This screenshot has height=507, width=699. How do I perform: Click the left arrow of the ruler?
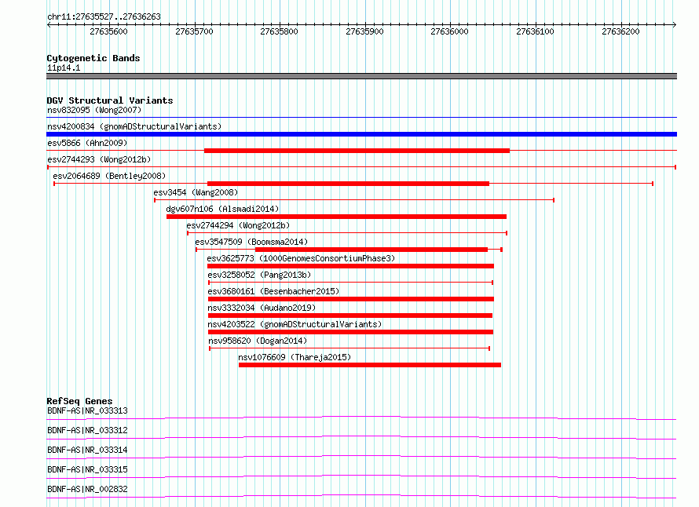pyautogui.click(x=49, y=24)
